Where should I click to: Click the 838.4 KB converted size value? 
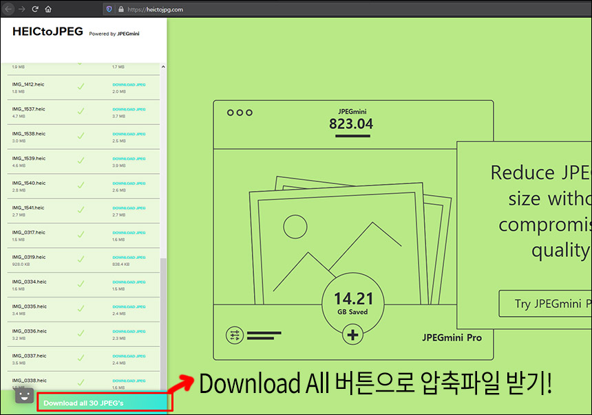[121, 265]
